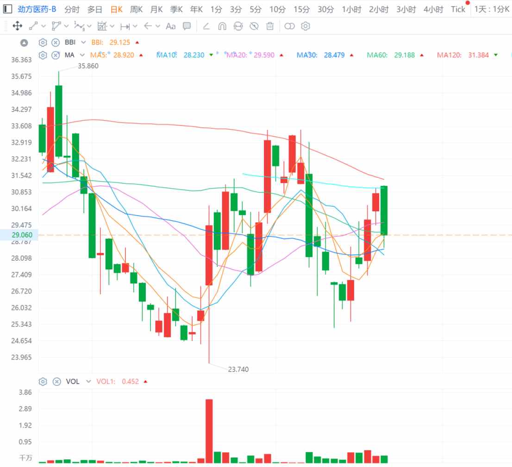
Task: Toggle the left sidebar panel icon
Action: coord(7,9)
